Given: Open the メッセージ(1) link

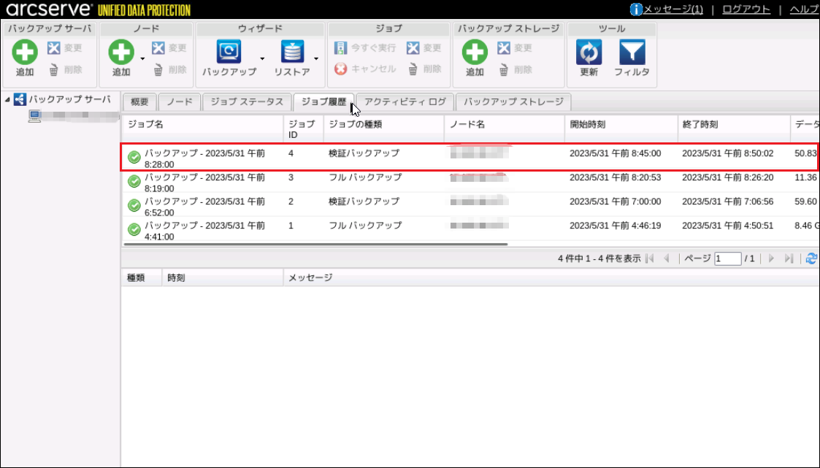Looking at the screenshot, I should (x=673, y=9).
